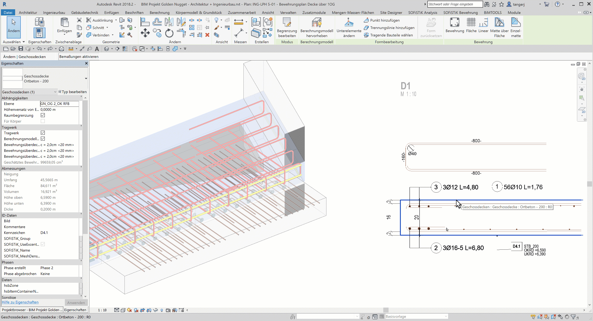Open the Hilfe zu Eigenschaften link
This screenshot has width=593, height=321.
tap(20, 302)
